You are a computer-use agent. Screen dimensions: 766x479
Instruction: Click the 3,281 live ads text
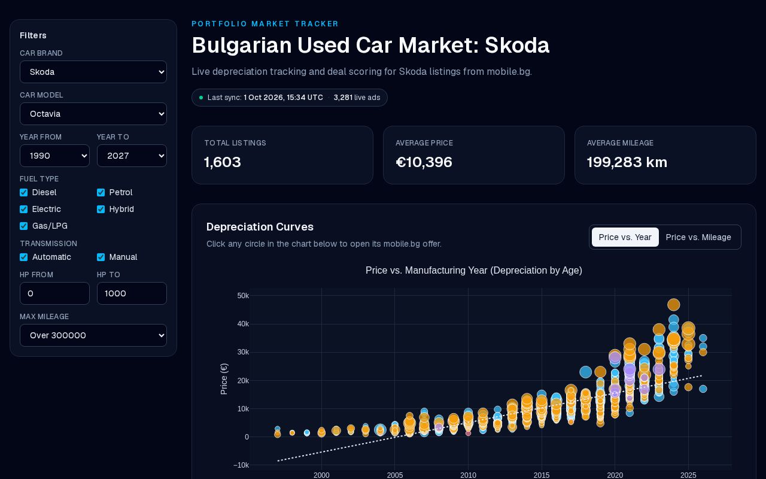click(x=357, y=98)
